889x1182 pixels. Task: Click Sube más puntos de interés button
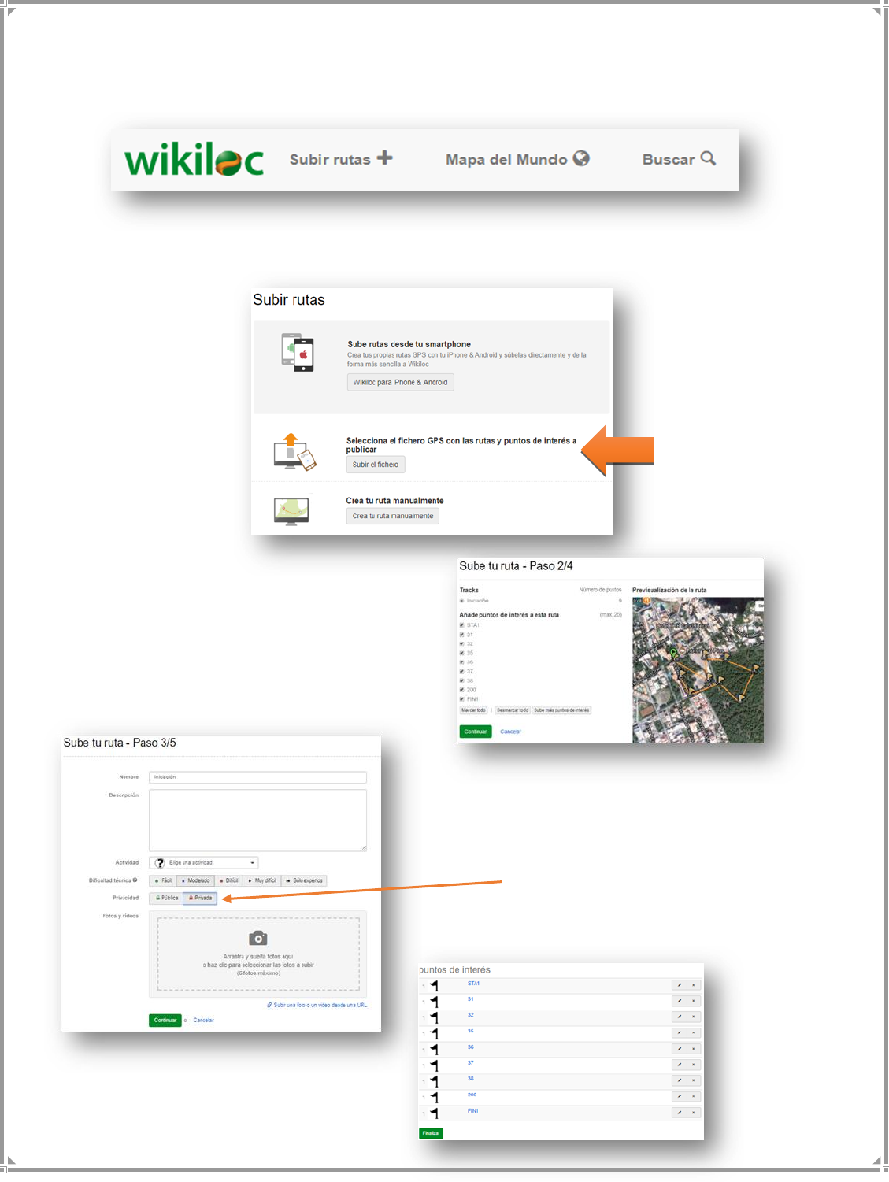(x=561, y=710)
